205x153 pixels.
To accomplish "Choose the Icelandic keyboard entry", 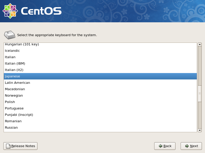I will coord(100,51).
